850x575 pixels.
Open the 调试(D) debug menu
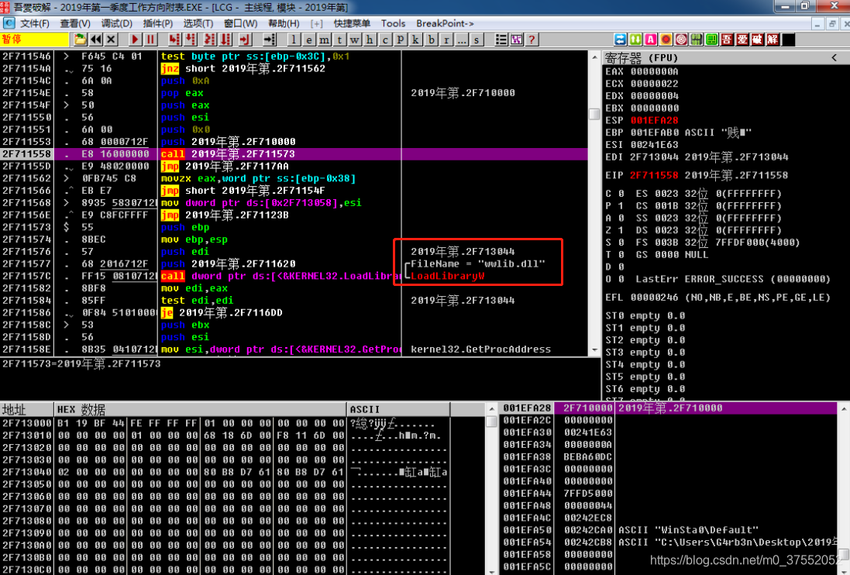click(x=116, y=23)
